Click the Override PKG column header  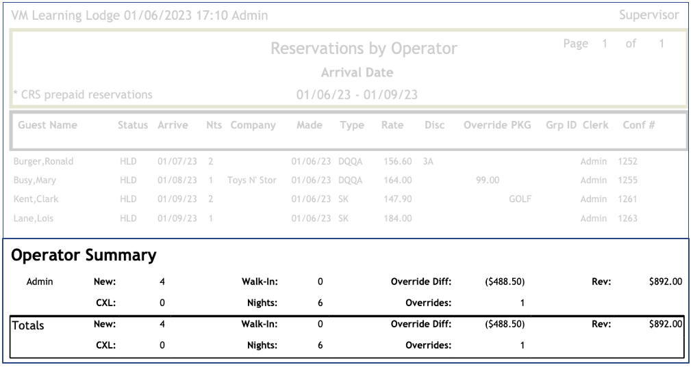(496, 126)
